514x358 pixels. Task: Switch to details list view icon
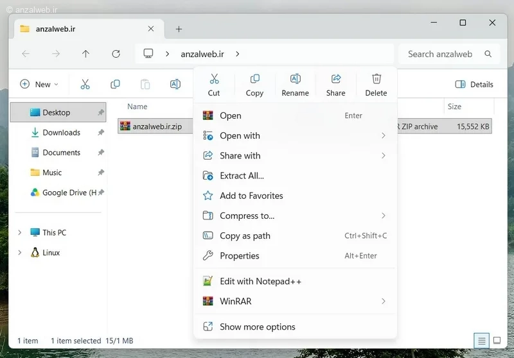[x=481, y=341]
